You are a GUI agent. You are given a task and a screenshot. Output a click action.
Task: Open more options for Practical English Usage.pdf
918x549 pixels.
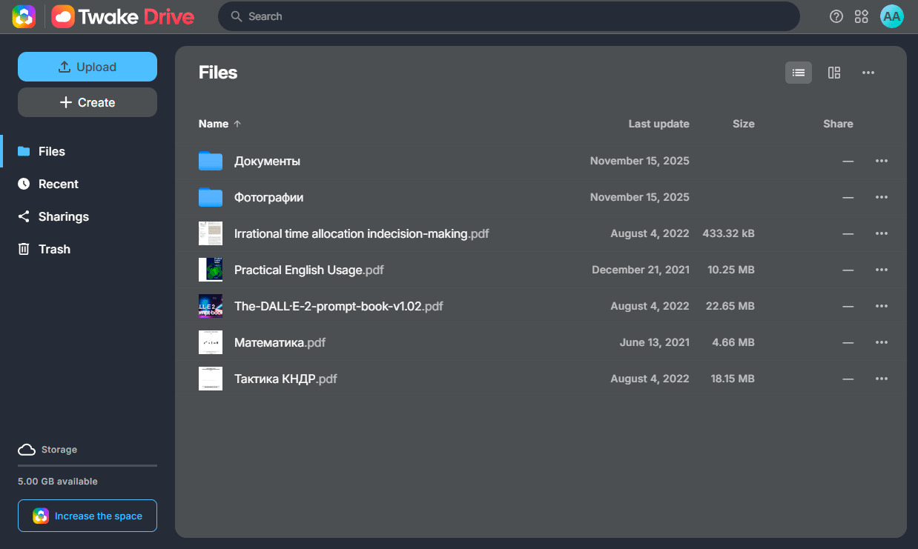pyautogui.click(x=881, y=270)
